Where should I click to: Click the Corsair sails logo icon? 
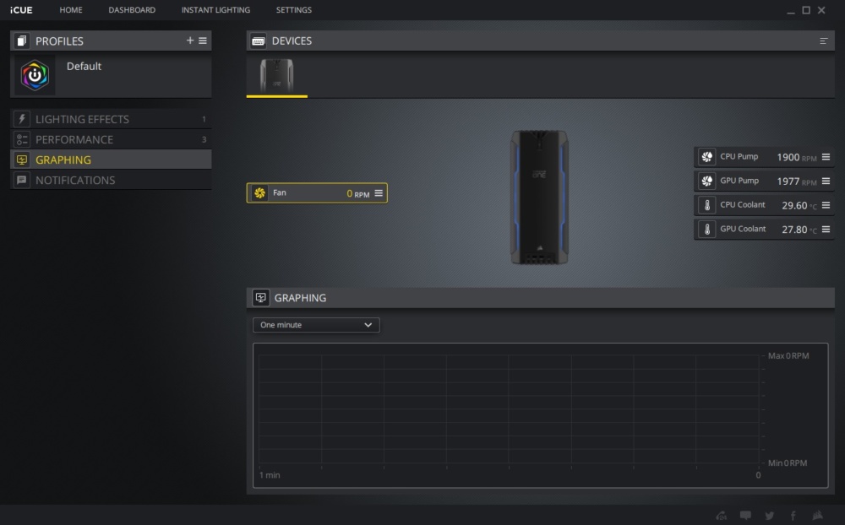[817, 516]
